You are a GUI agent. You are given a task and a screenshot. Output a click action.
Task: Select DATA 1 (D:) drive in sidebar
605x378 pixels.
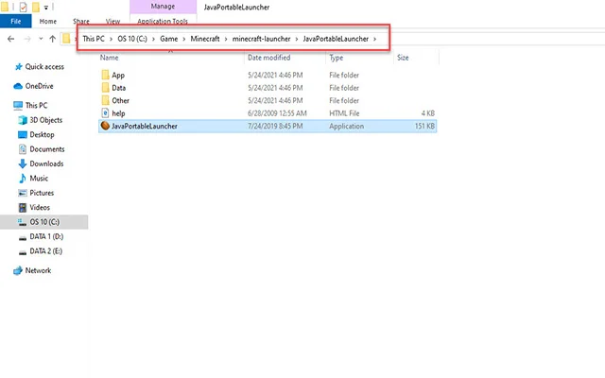pyautogui.click(x=46, y=236)
